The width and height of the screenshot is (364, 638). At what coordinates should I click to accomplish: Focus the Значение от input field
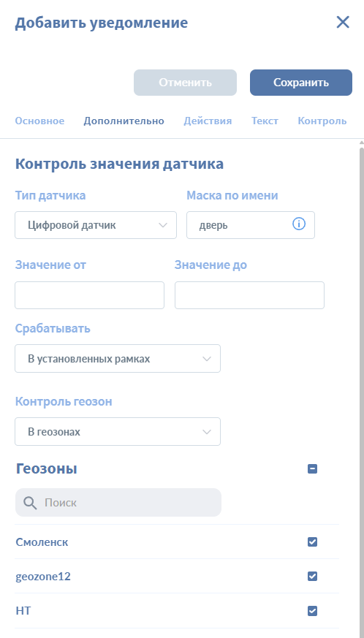90,295
